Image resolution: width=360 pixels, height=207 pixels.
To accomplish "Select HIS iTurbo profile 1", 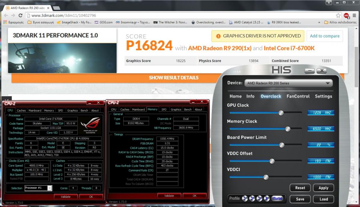I will click(245, 198).
